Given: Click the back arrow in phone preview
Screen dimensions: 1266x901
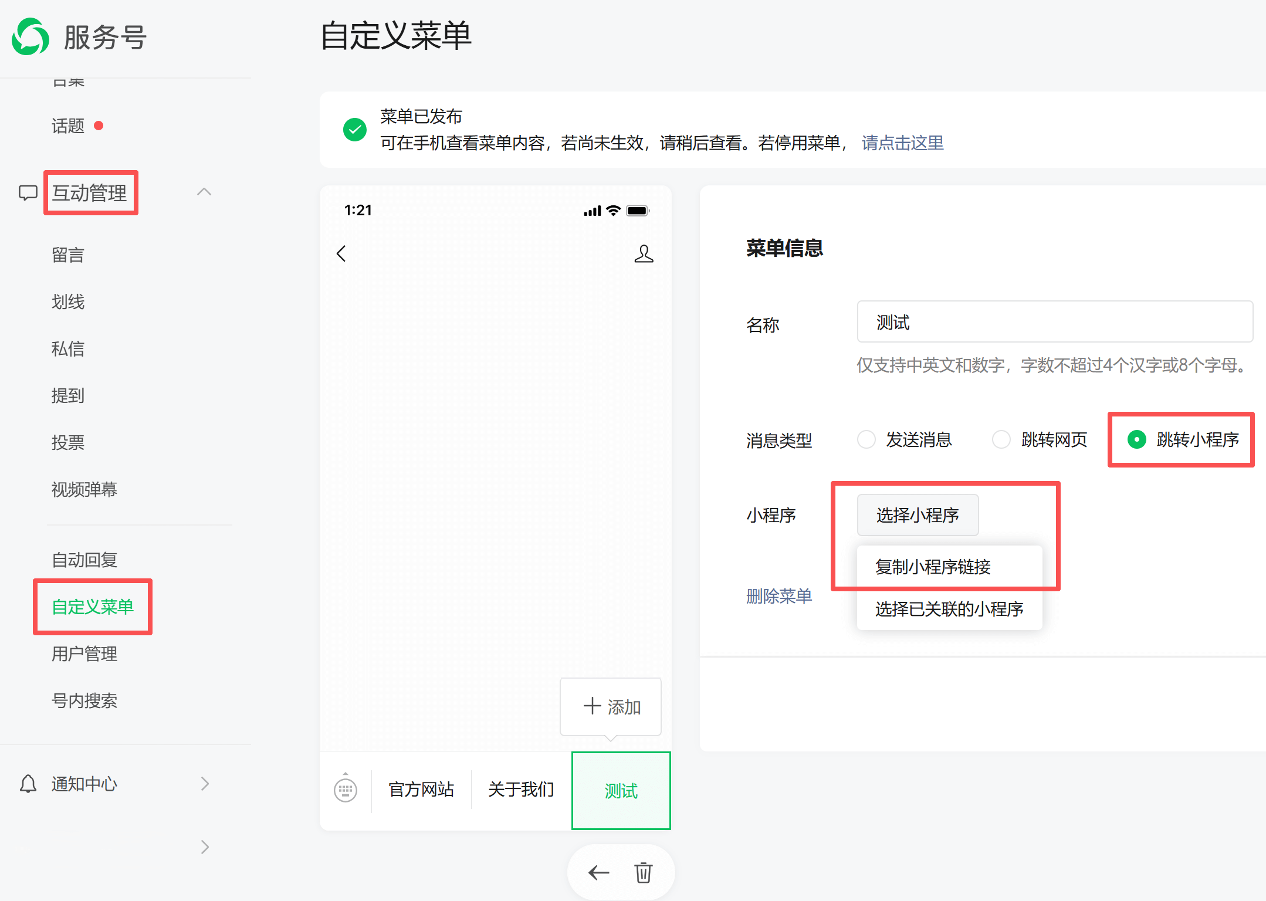Looking at the screenshot, I should (x=341, y=253).
